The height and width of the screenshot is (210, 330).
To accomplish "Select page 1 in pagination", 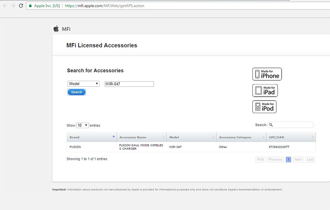I will click(289, 159).
